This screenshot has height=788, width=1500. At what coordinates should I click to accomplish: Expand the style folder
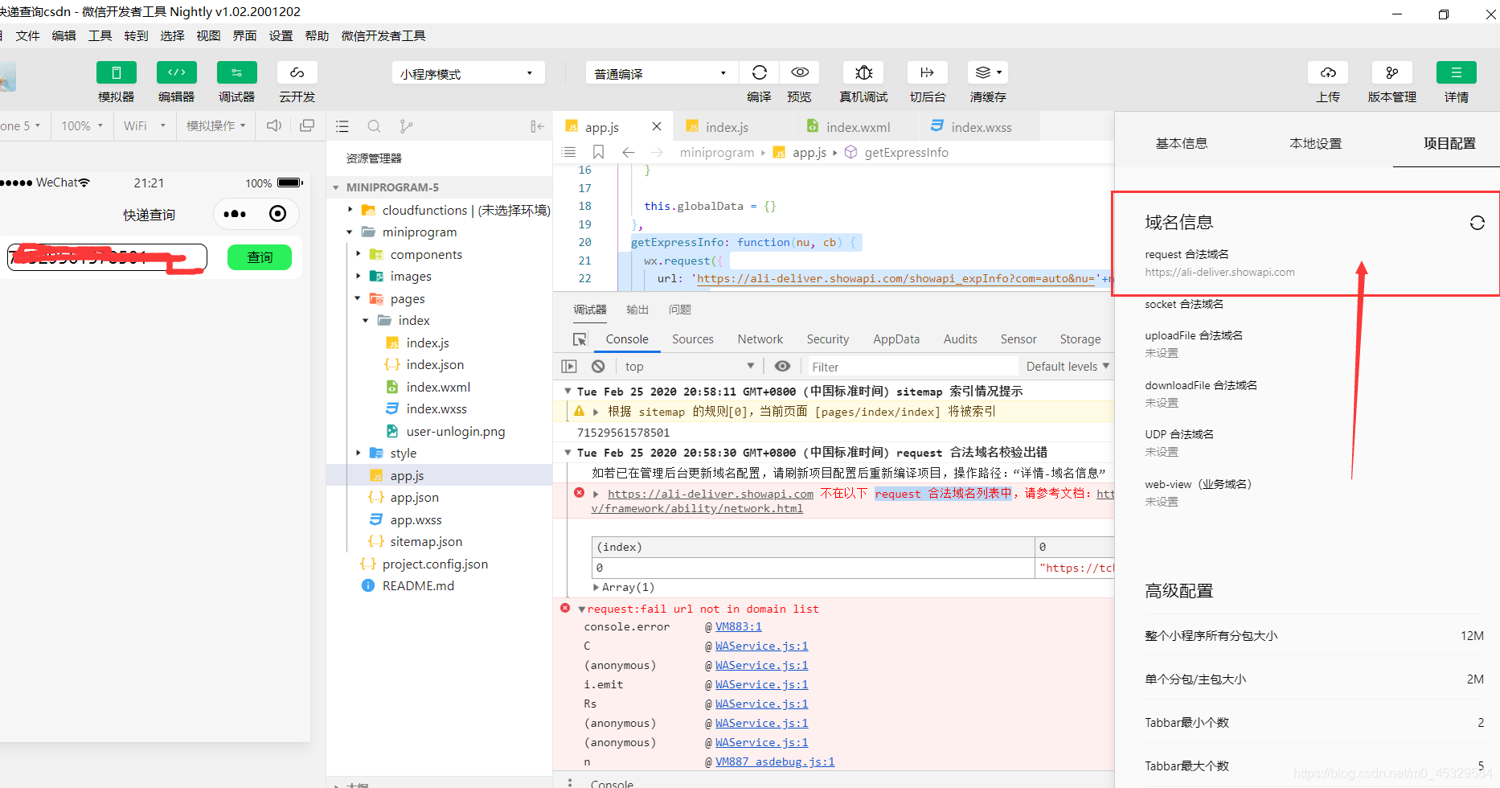(x=359, y=454)
